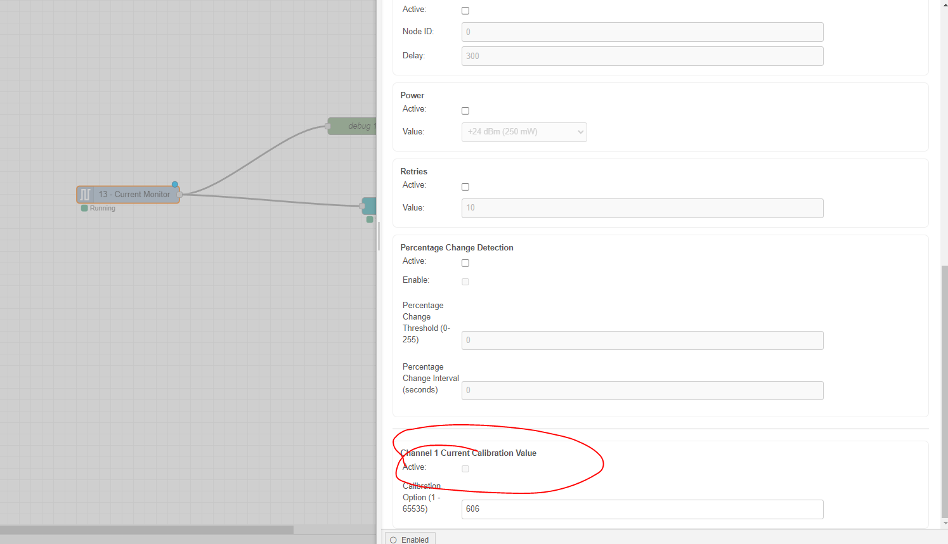Click the Percentage Change Threshold input

click(642, 340)
